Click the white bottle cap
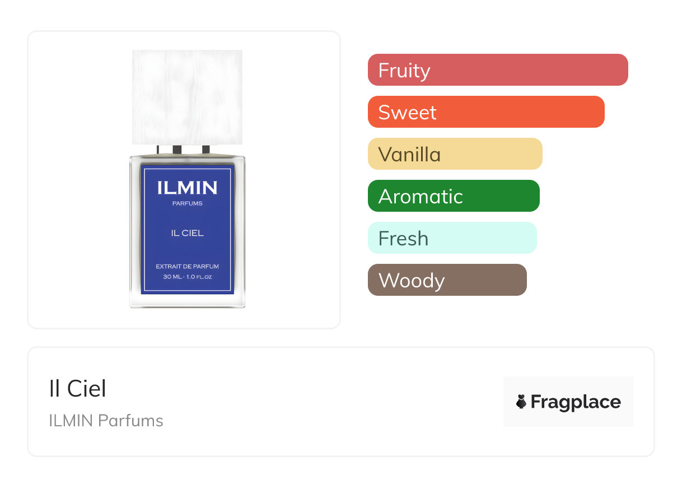 coord(187,97)
